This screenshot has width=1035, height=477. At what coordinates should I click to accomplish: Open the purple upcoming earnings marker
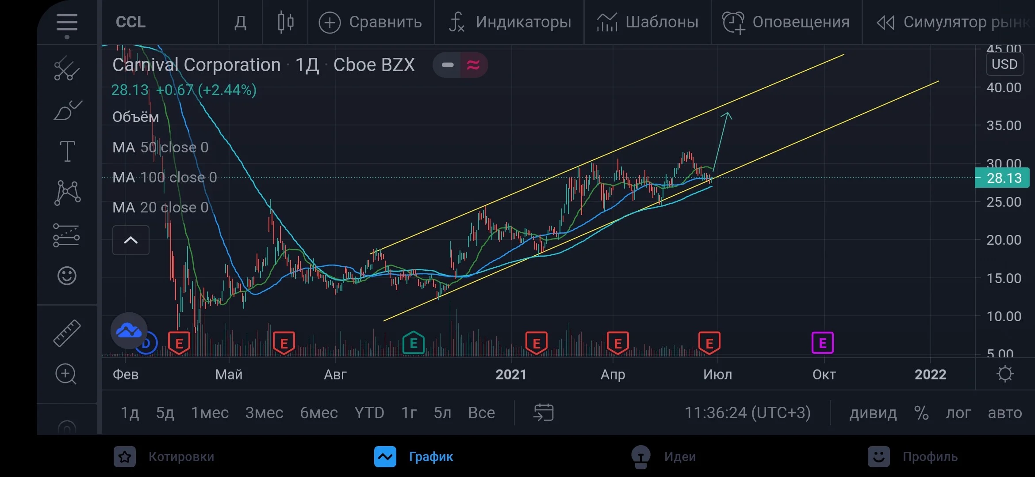[x=823, y=343]
